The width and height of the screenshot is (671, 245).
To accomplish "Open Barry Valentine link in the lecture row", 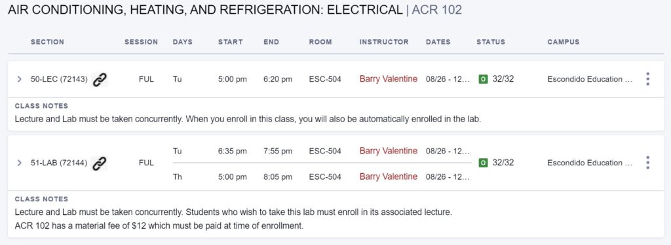I will [388, 79].
